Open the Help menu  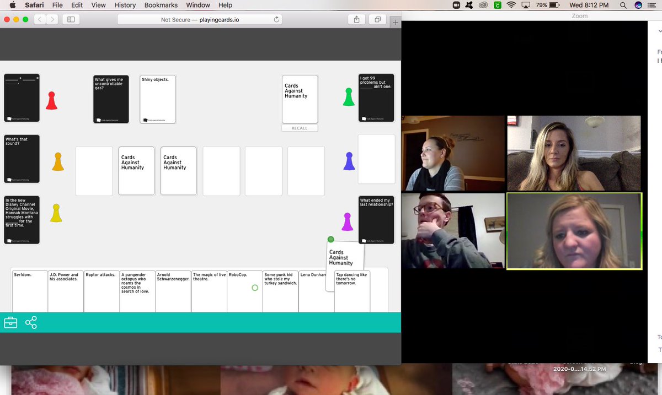point(225,5)
